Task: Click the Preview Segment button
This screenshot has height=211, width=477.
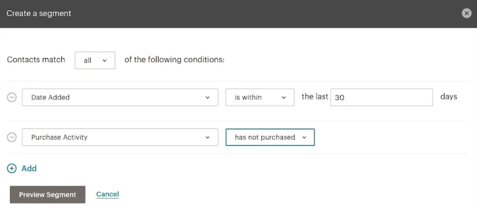Action: 48,195
